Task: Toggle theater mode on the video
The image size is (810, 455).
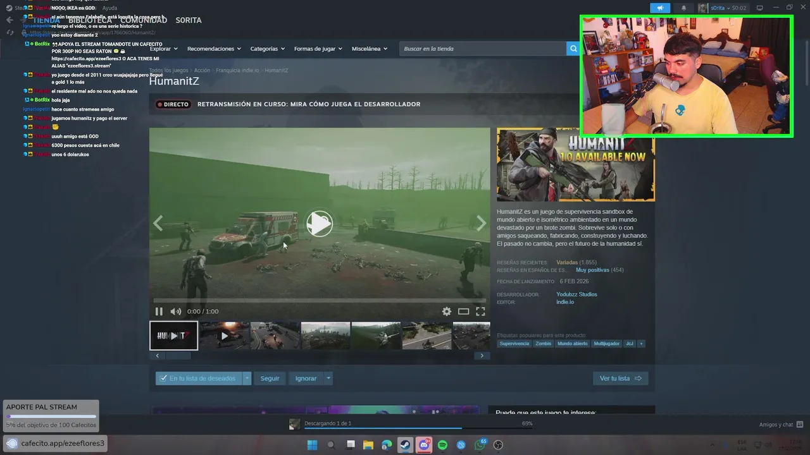Action: 464,312
